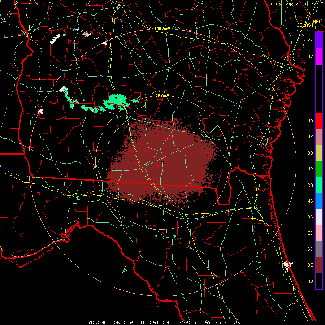Click the IC pink legend swatch
The image size is (325, 325).
(x=319, y=233)
